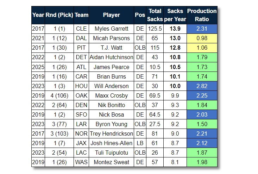This screenshot has width=258, height=174.
Task: Click the Year column header
Action: click(38, 15)
